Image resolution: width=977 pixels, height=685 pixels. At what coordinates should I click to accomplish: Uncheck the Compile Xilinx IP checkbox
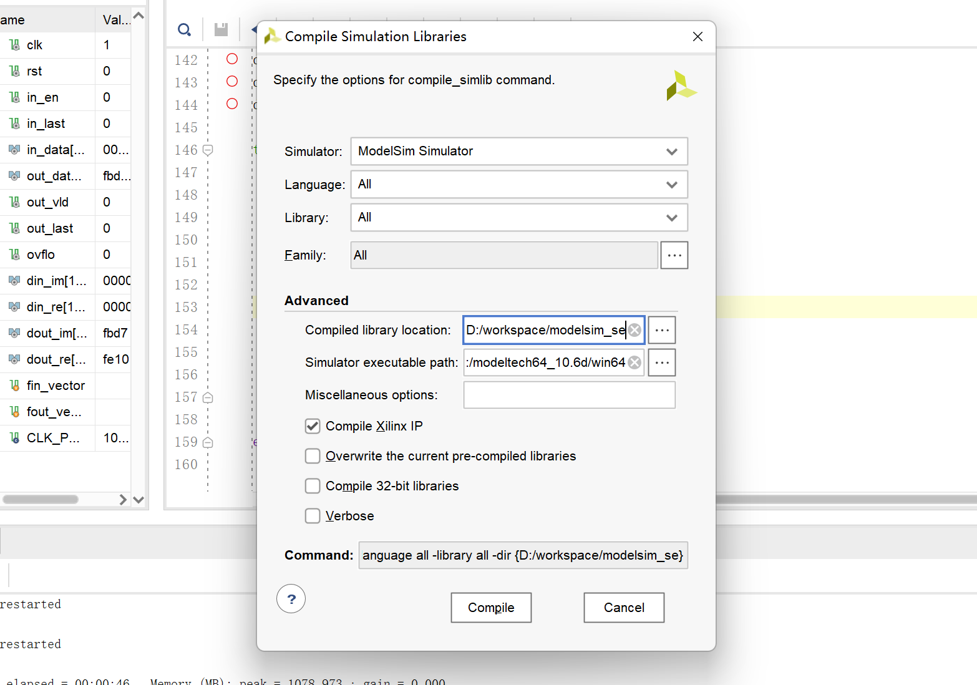click(x=313, y=426)
